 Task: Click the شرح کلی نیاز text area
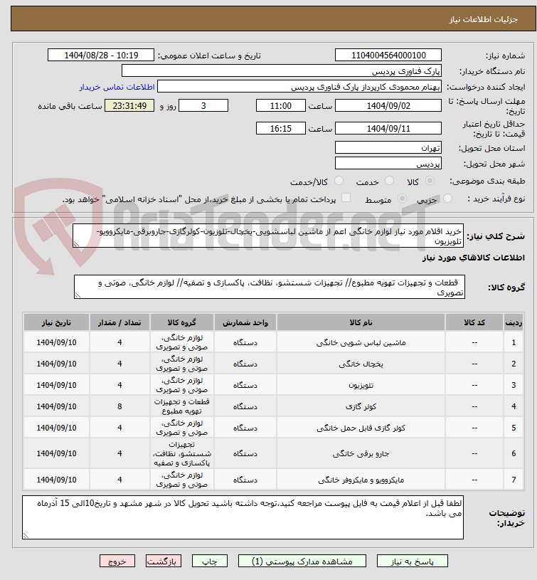(x=268, y=236)
